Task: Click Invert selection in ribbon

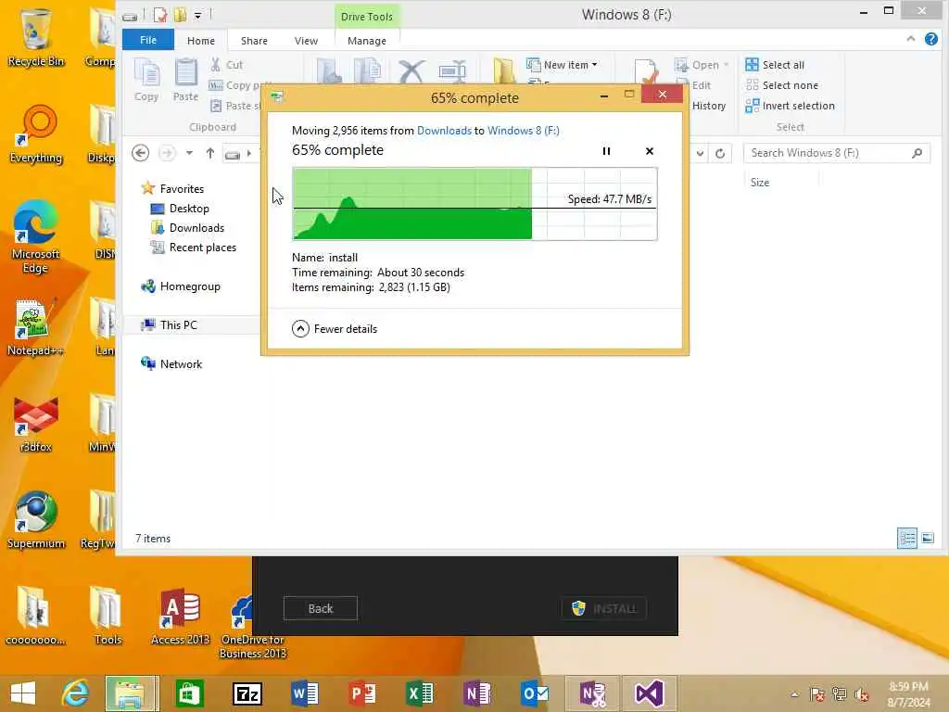Action: point(791,106)
